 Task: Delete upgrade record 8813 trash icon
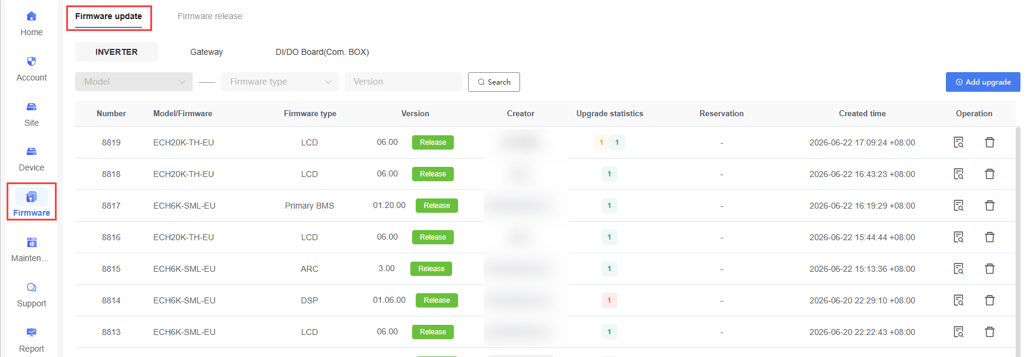click(x=989, y=332)
